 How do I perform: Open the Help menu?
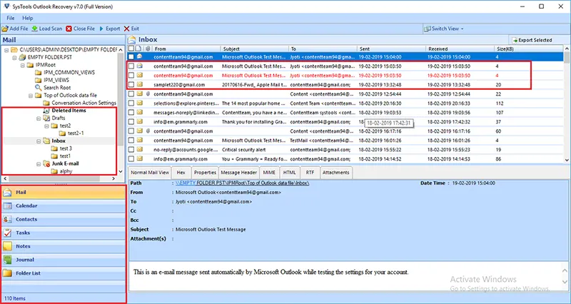[x=28, y=18]
